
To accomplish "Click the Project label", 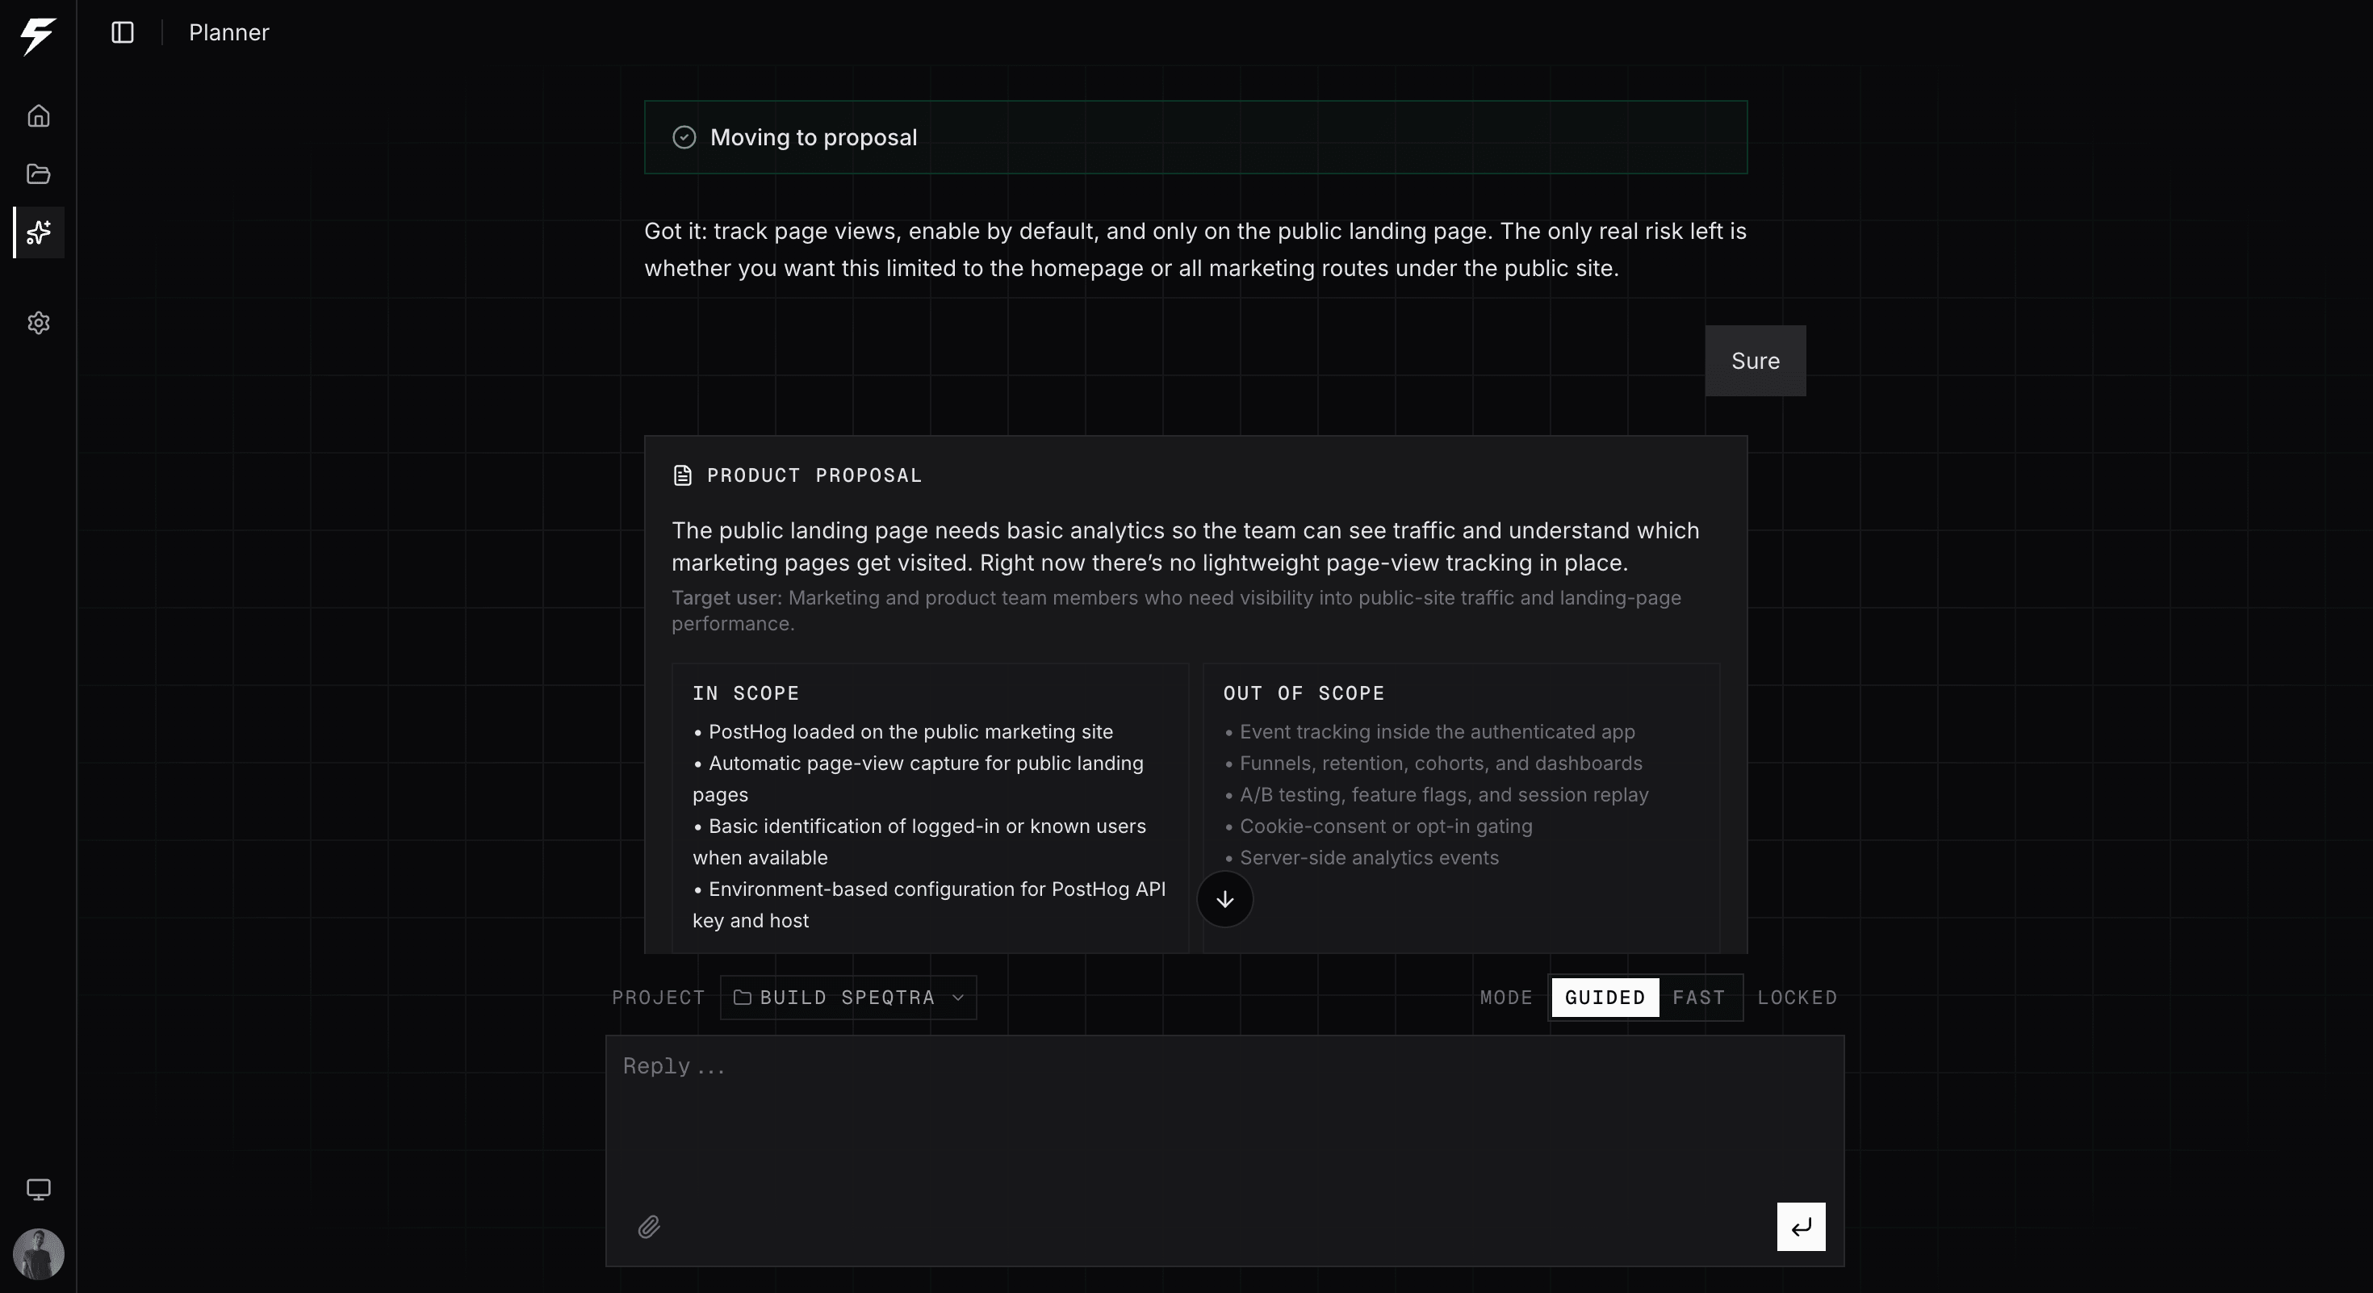I will pos(659,998).
